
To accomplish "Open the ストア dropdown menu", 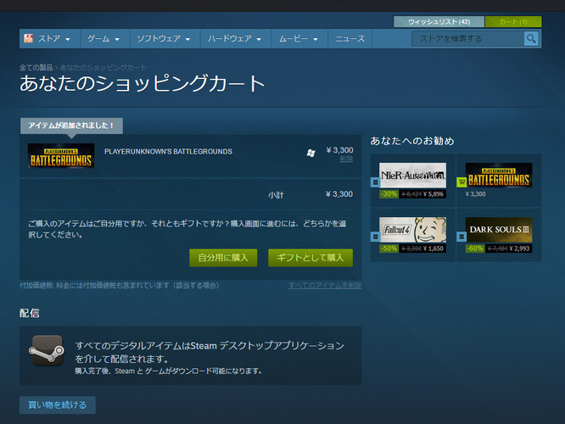I will click(x=49, y=38).
